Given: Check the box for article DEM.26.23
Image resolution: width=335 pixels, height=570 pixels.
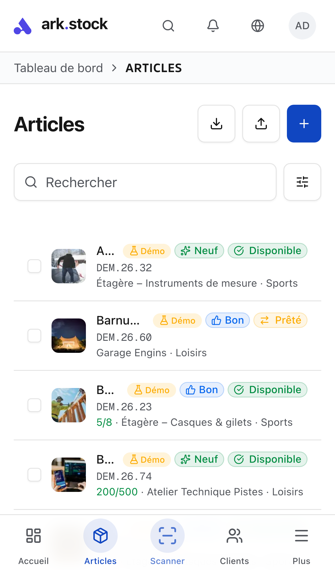Looking at the screenshot, I should pyautogui.click(x=34, y=405).
